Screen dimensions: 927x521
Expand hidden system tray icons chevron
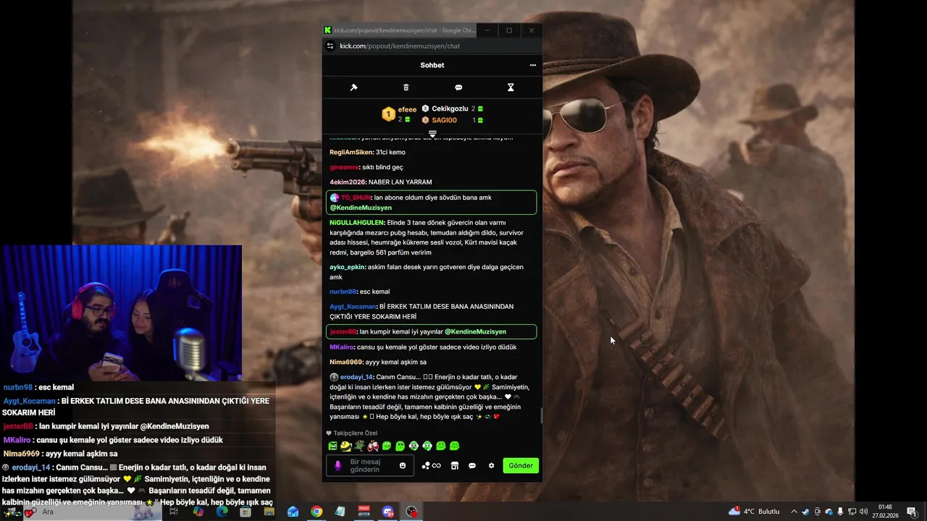[x=794, y=512]
